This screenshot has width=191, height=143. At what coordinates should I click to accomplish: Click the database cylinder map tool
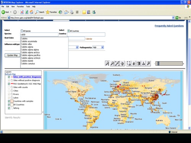click(x=139, y=63)
